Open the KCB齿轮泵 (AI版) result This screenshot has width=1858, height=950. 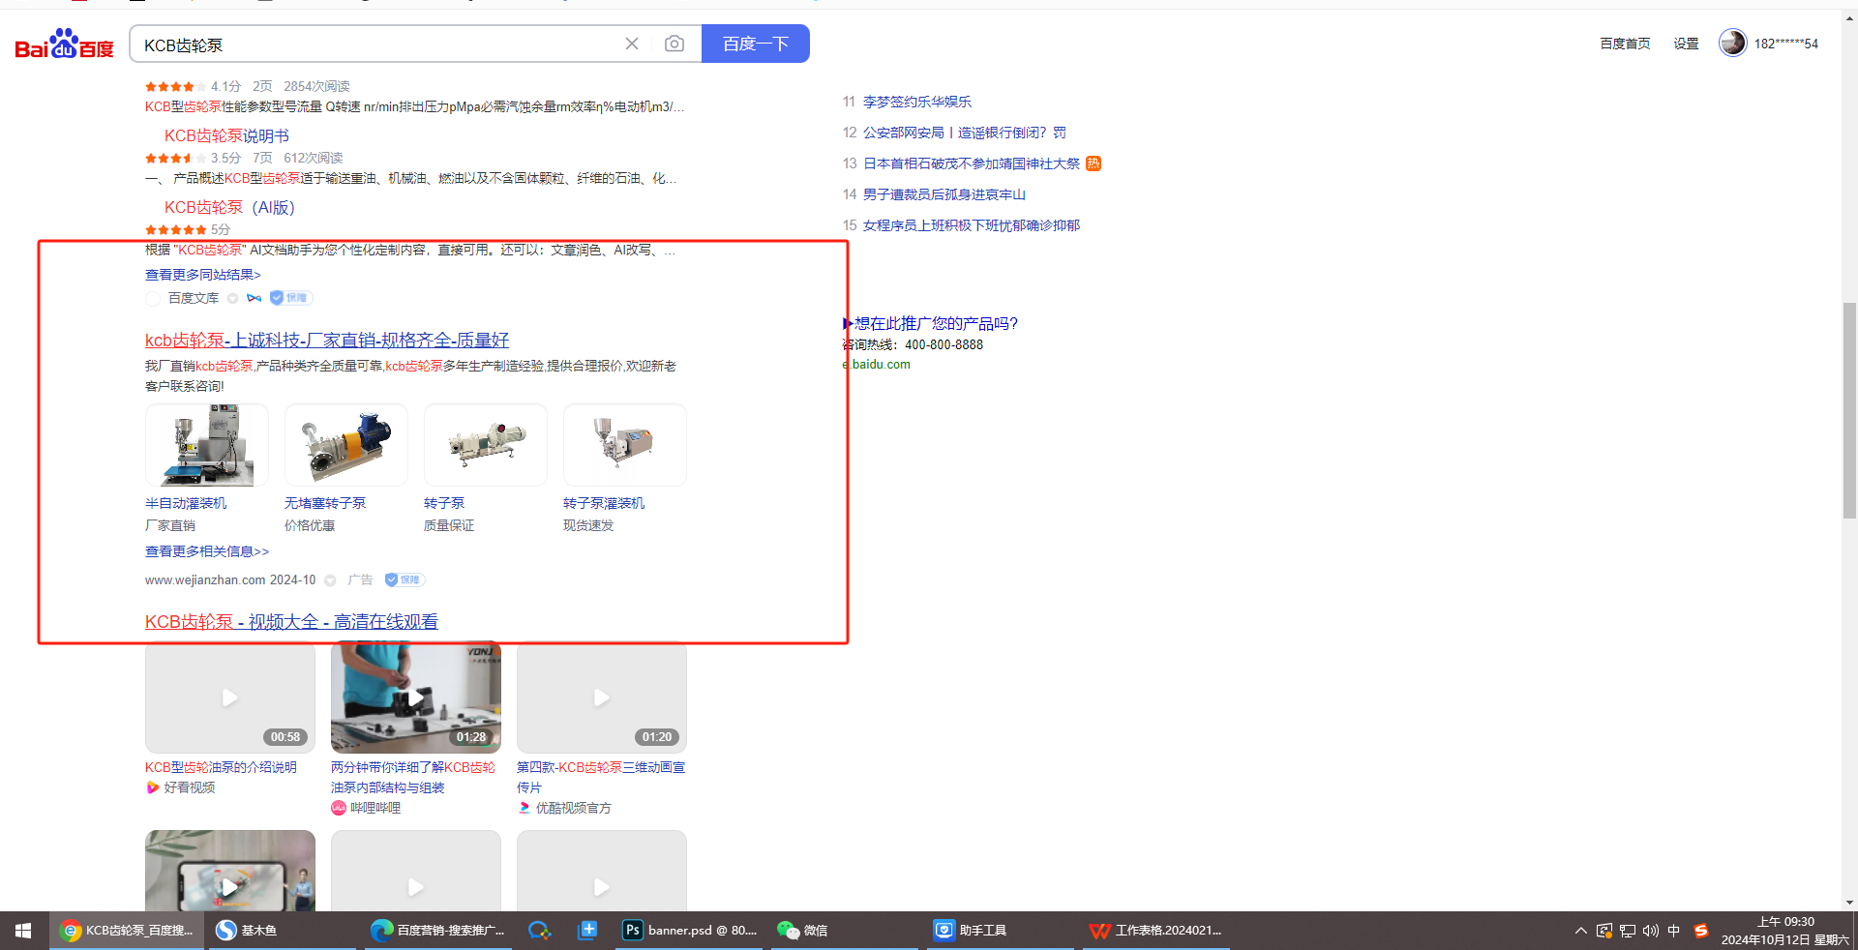tap(229, 207)
